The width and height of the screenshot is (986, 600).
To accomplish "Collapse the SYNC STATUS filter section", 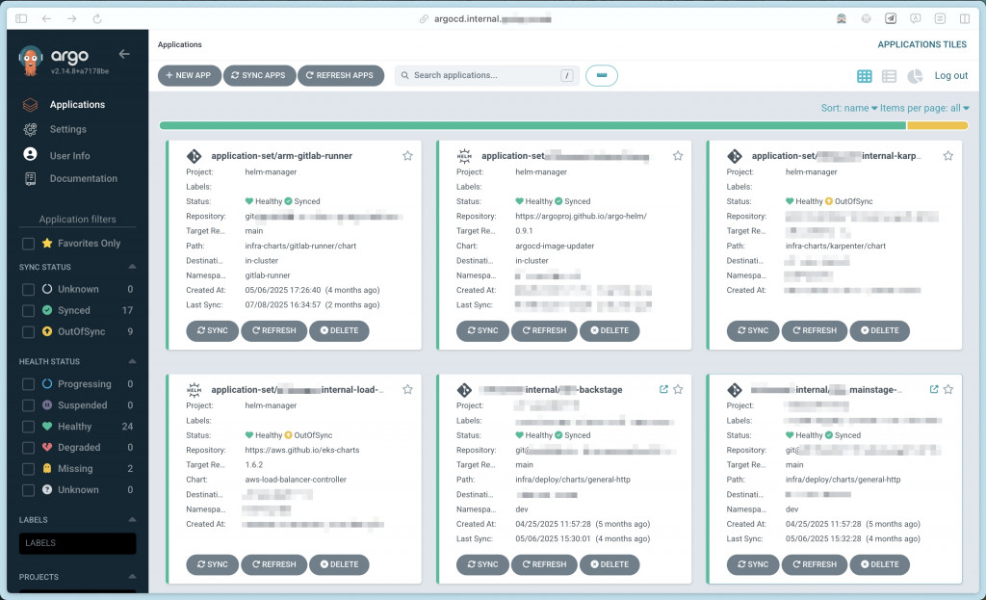I will coord(132,267).
